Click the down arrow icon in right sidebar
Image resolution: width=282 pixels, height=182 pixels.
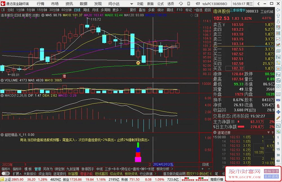point(278,22)
